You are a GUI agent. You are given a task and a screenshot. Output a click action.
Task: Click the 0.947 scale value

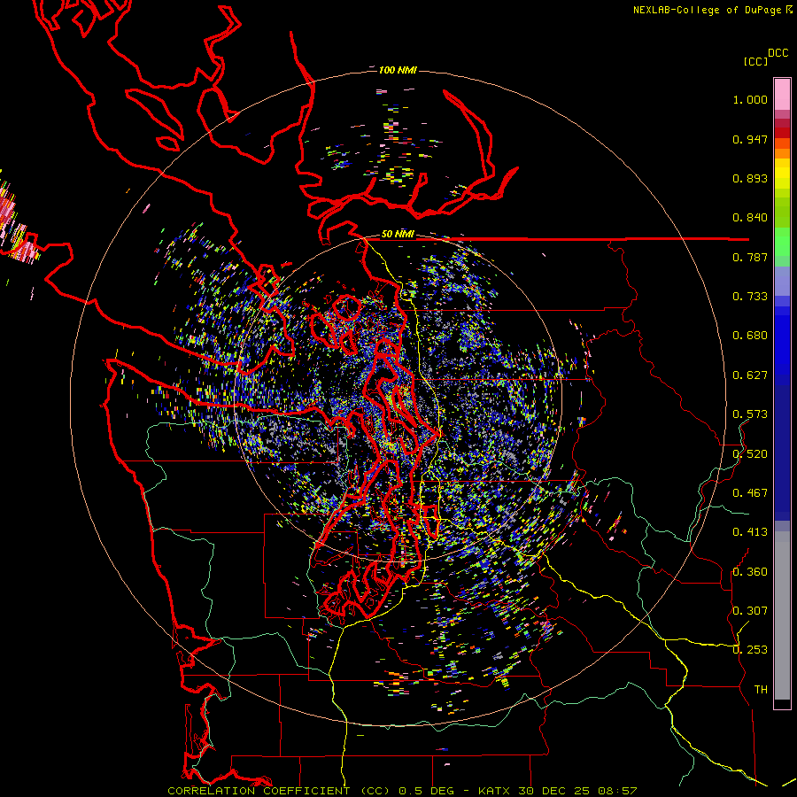click(750, 139)
